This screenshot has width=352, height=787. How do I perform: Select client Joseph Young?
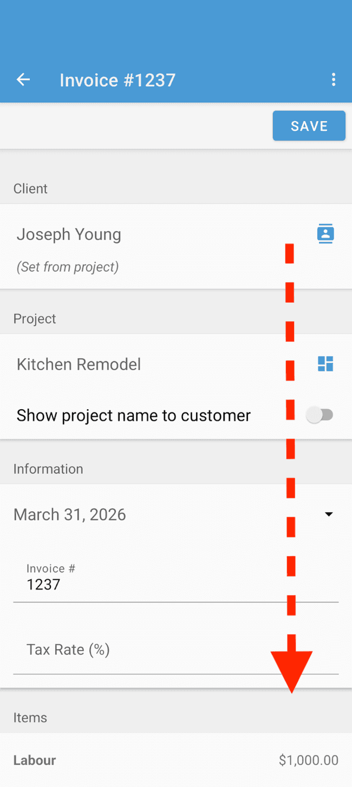coord(69,234)
